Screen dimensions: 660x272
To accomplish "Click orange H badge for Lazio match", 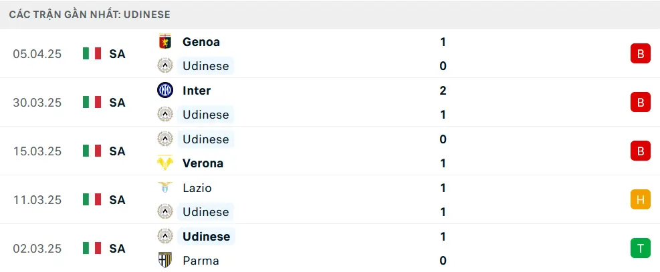I will [640, 200].
